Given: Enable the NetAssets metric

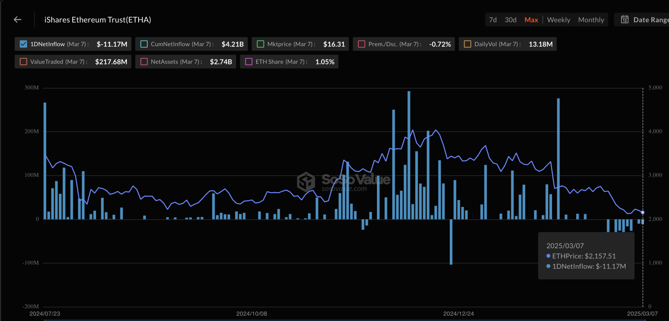Looking at the screenshot, I should click(x=144, y=61).
